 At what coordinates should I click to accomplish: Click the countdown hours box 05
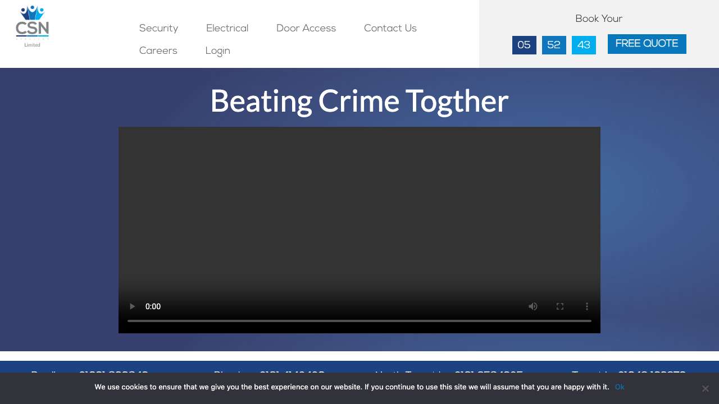point(524,45)
